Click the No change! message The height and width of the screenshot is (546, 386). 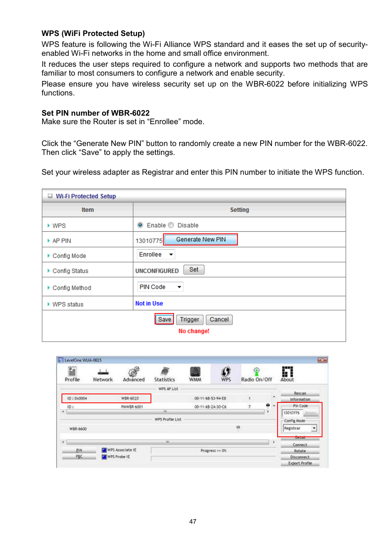coord(194,331)
